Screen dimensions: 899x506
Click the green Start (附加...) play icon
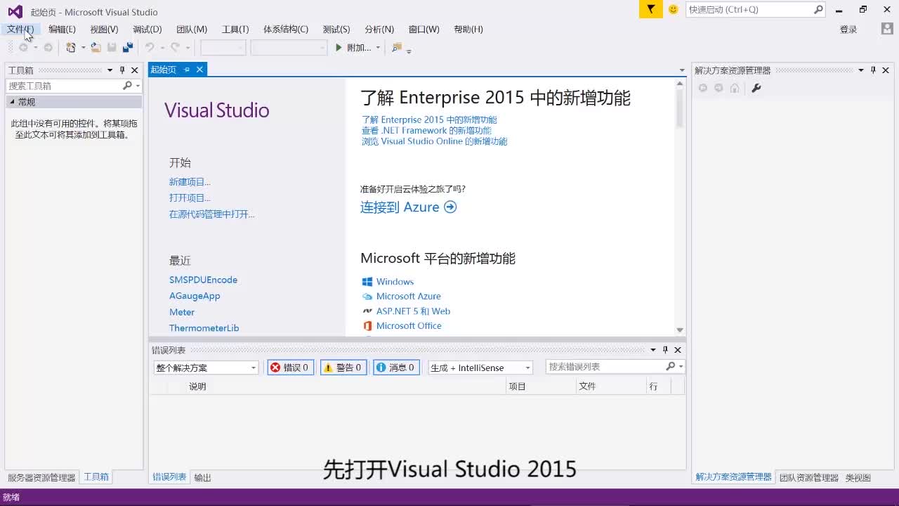[x=339, y=48]
